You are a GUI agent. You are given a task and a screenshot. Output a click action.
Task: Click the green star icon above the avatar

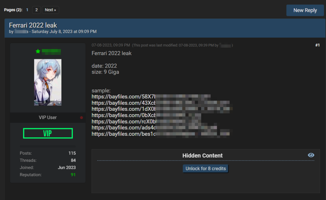38,51
